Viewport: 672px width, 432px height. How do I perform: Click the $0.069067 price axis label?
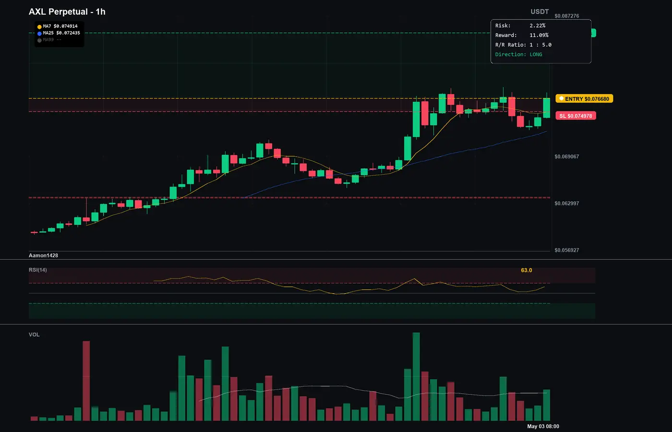(x=566, y=156)
